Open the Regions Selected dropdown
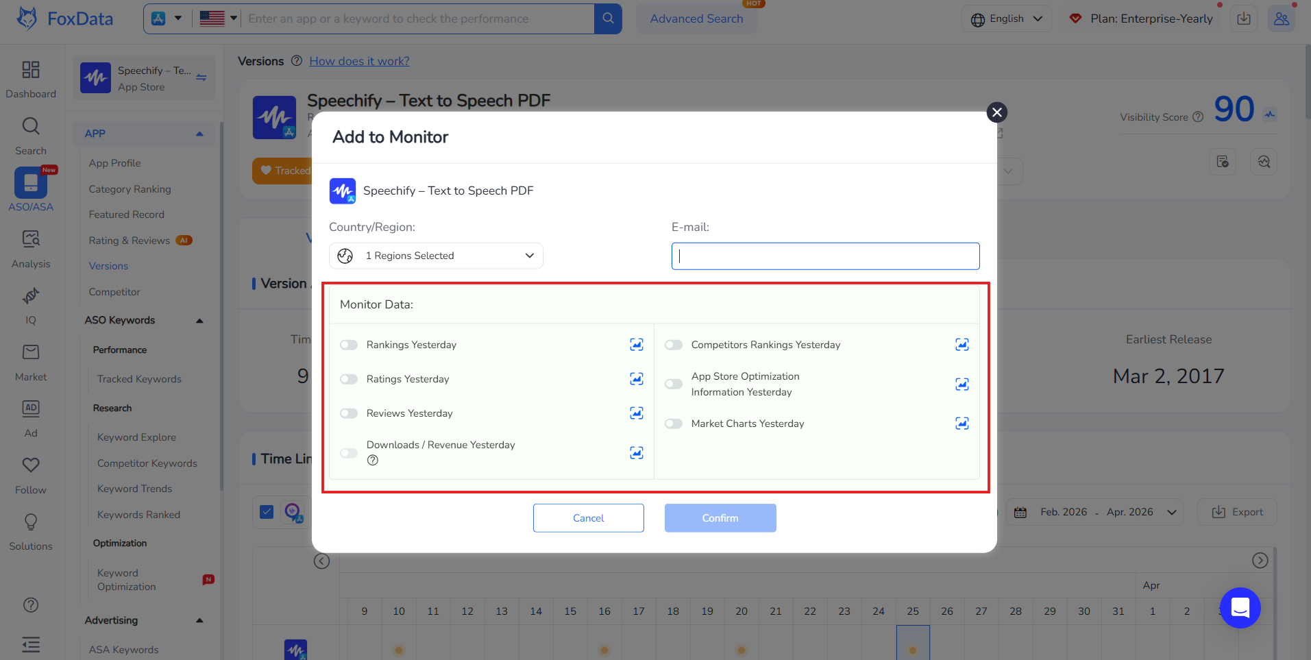 coord(436,256)
